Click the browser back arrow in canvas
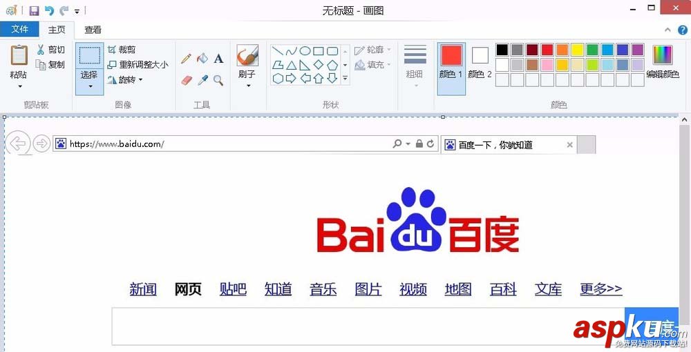 pyautogui.click(x=18, y=144)
